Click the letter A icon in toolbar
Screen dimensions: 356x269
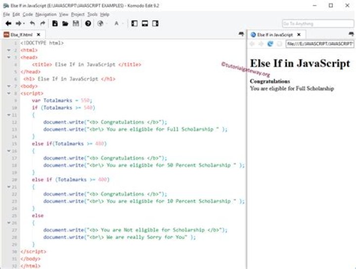coord(117,23)
